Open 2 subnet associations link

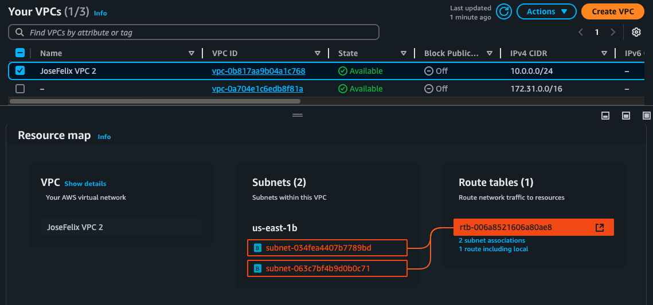point(492,240)
